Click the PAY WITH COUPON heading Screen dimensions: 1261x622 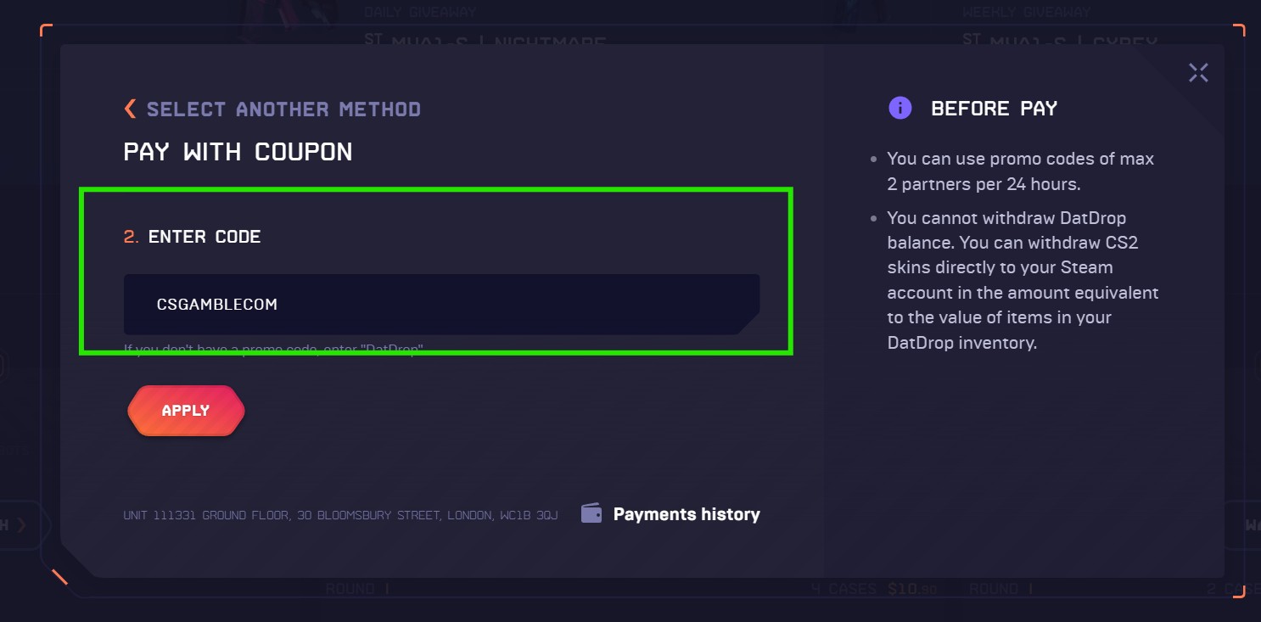(238, 152)
